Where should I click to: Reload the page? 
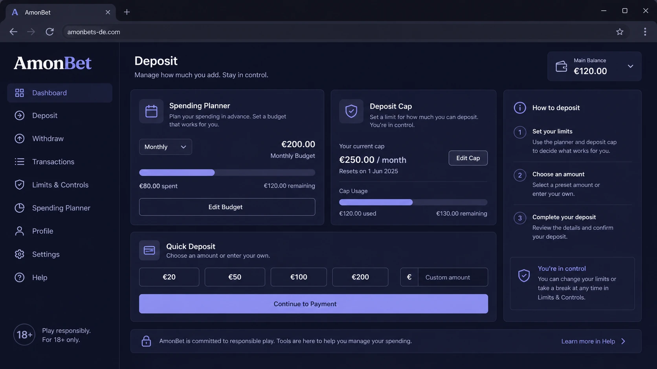(50, 32)
